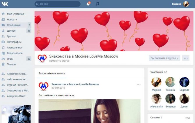
Task: Open the notifications bell icon
Action: click(88, 4)
